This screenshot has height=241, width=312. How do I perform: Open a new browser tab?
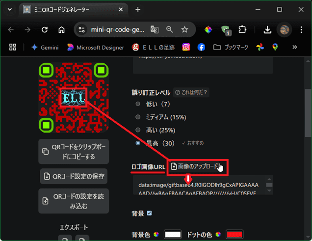[138, 9]
